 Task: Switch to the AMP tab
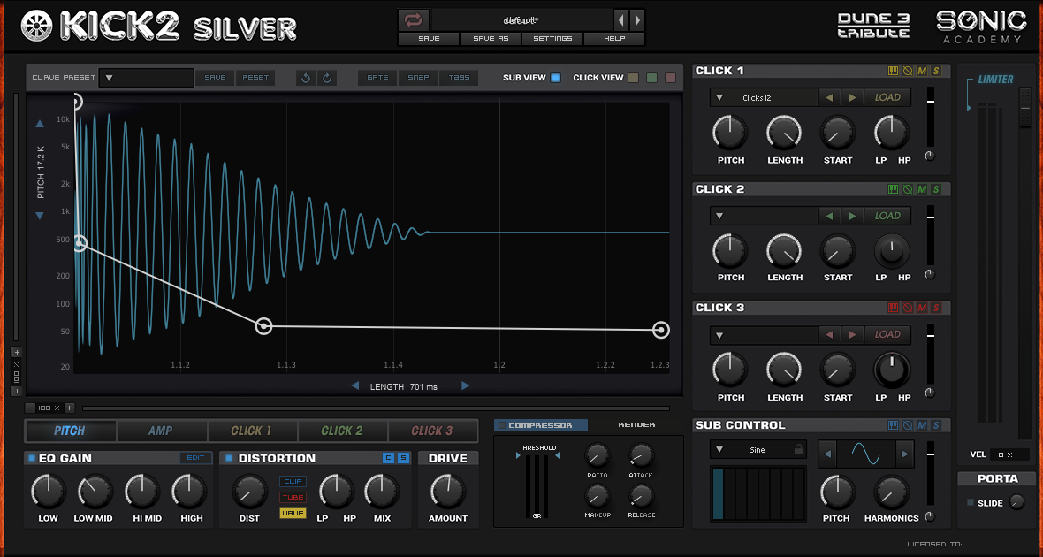tap(161, 431)
